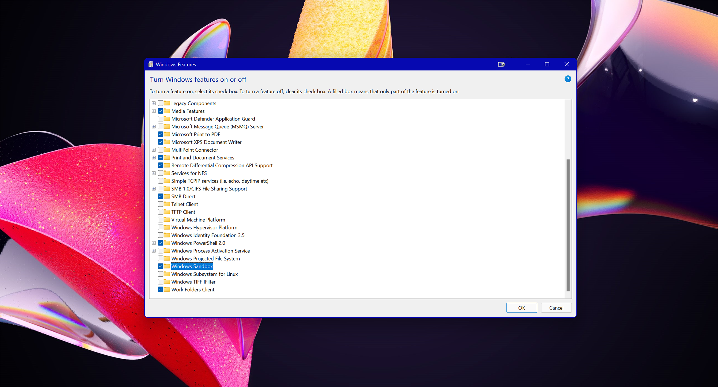Enable the Legacy Components checkbox
The image size is (718, 387).
click(x=161, y=103)
